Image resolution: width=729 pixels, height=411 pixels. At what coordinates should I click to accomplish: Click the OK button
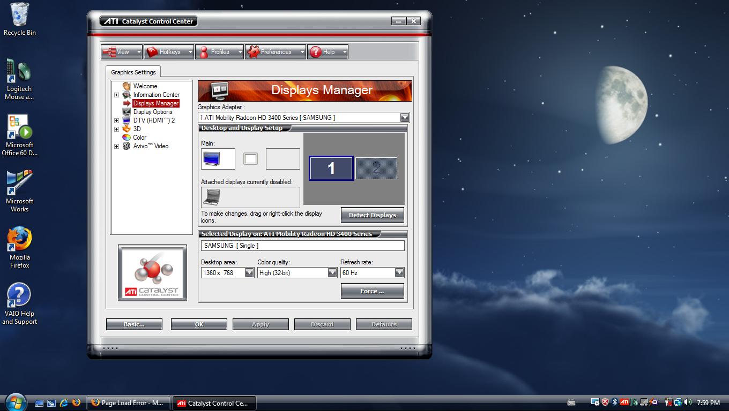[199, 324]
